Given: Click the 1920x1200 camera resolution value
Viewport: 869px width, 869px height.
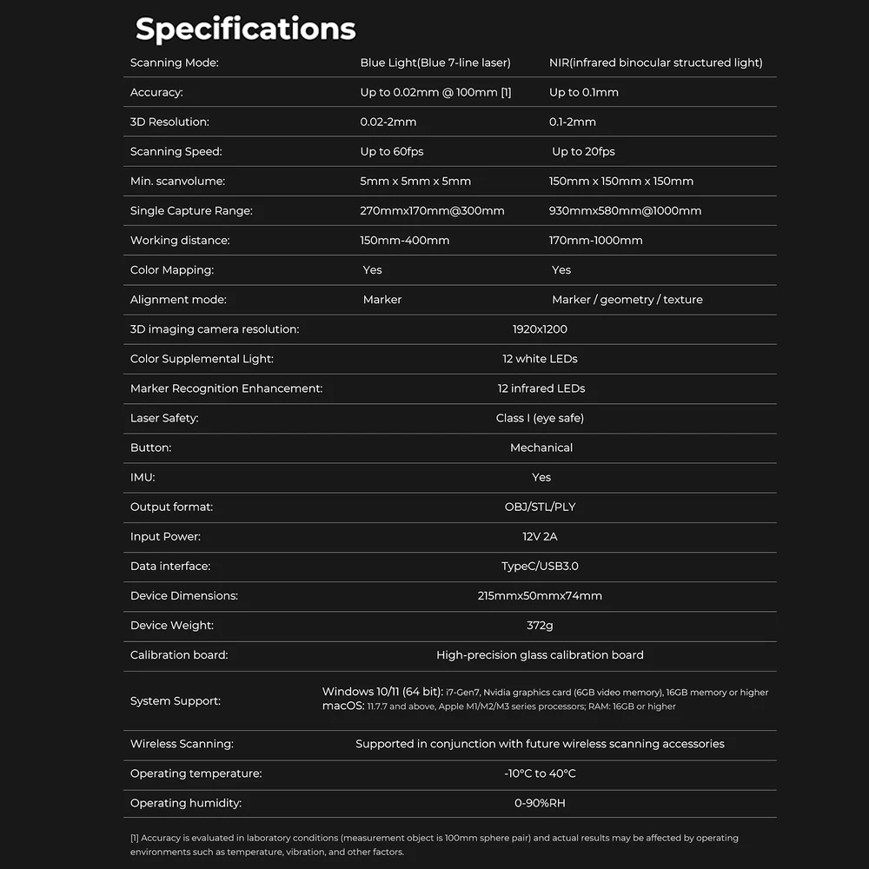Looking at the screenshot, I should 540,329.
